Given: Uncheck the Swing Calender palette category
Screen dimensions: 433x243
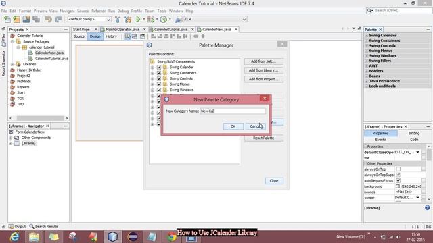Looking at the screenshot, I should click(x=159, y=67).
